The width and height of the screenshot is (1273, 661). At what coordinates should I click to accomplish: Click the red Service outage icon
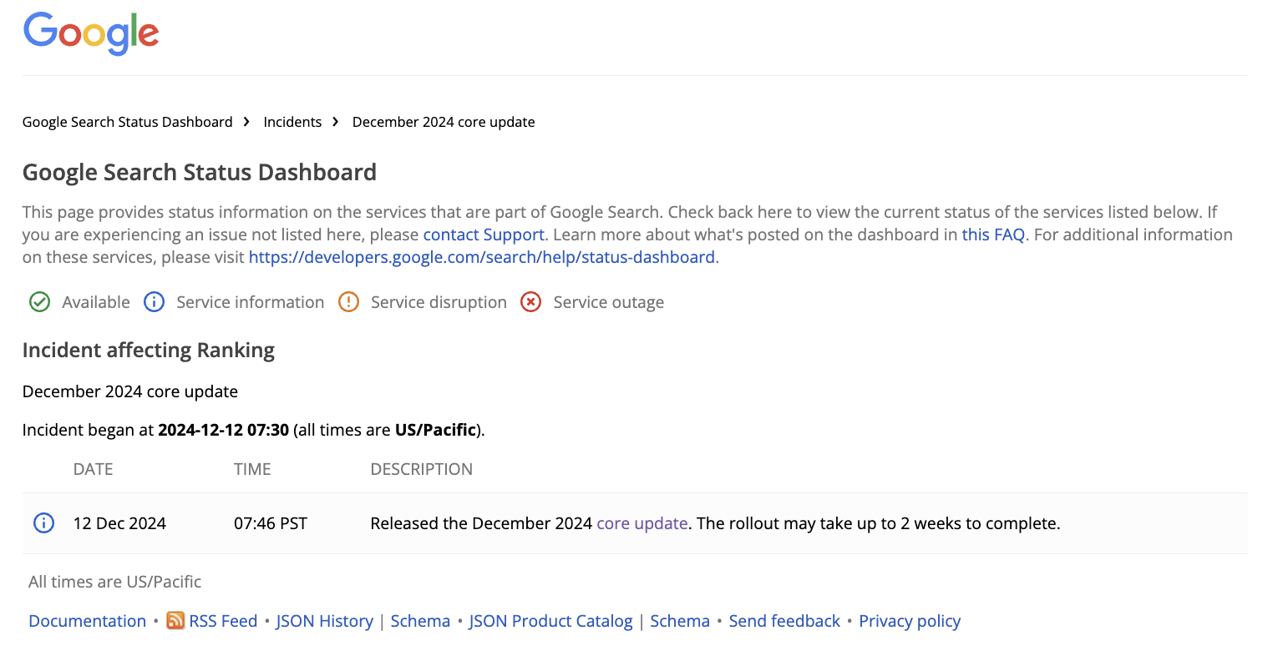[x=531, y=302]
